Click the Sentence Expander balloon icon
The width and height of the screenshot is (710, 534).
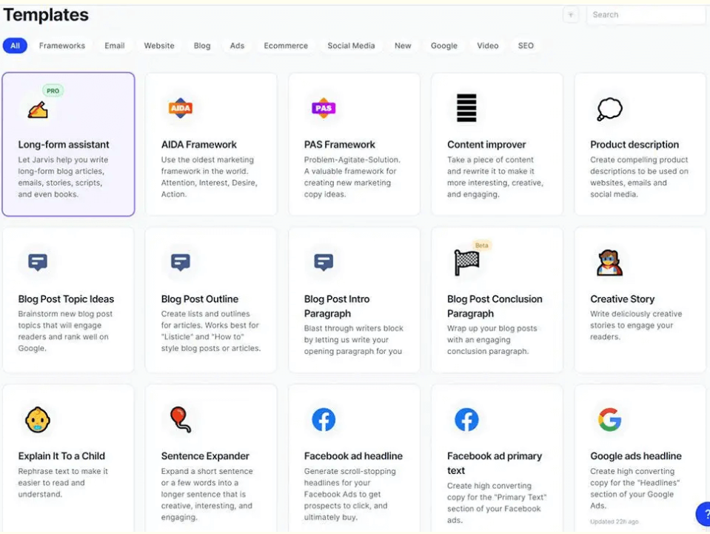pos(181,420)
